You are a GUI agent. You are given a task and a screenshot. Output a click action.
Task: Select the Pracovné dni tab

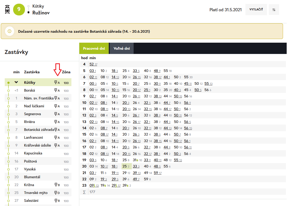click(x=94, y=49)
